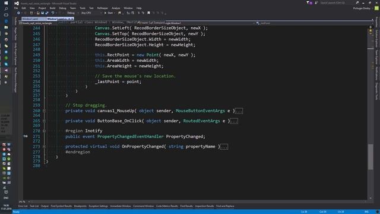
Task: Open the Tools menu
Action: click(x=83, y=8)
